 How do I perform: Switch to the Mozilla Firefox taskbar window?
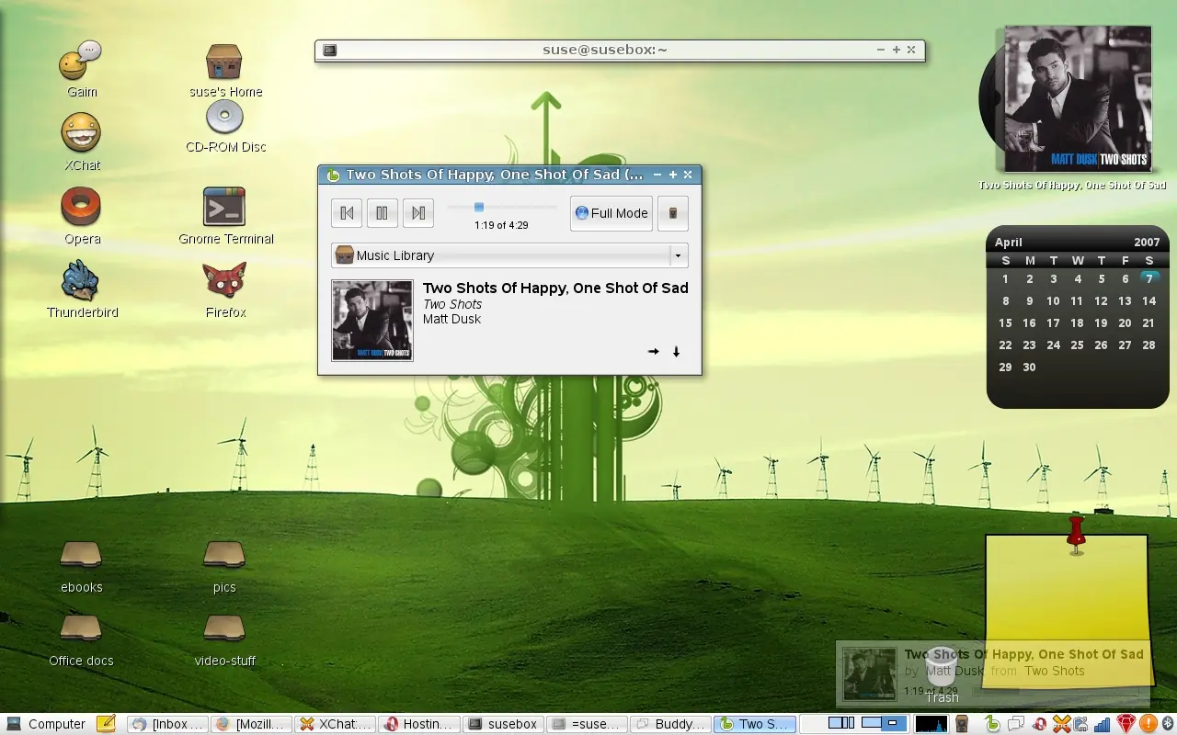click(x=251, y=724)
